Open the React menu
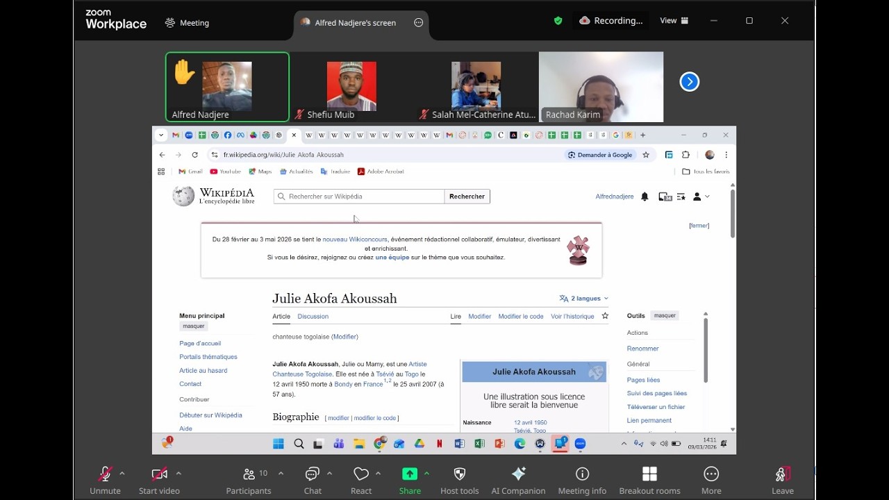Screen dimensions: 889x500 click(x=361, y=481)
